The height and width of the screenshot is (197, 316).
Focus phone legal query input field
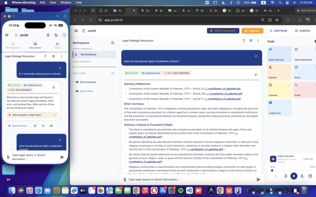pos(35,157)
